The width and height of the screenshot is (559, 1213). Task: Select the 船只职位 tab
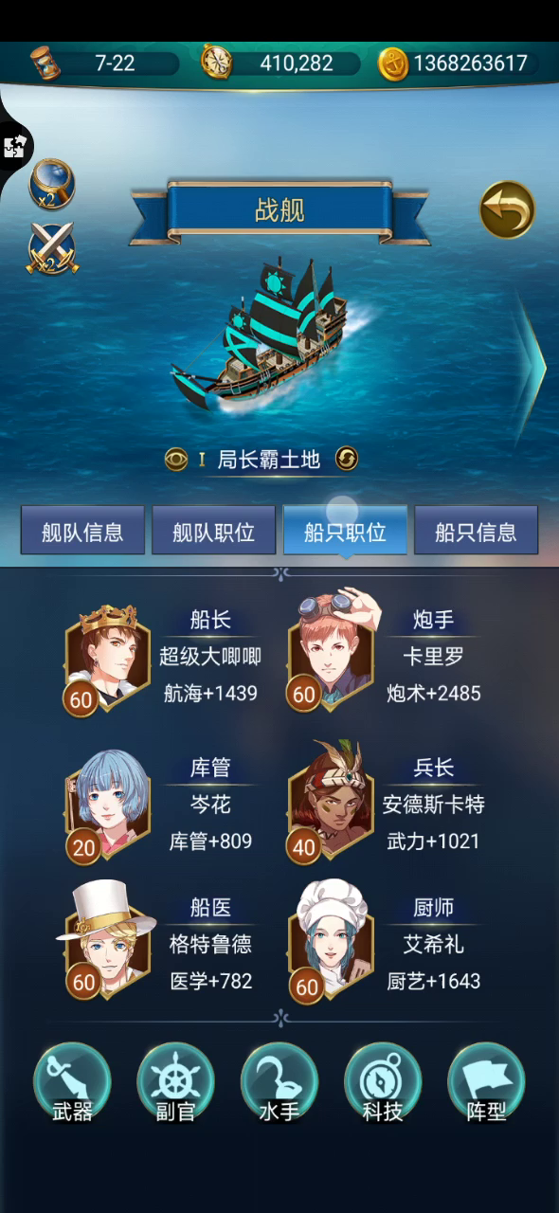[x=345, y=531]
